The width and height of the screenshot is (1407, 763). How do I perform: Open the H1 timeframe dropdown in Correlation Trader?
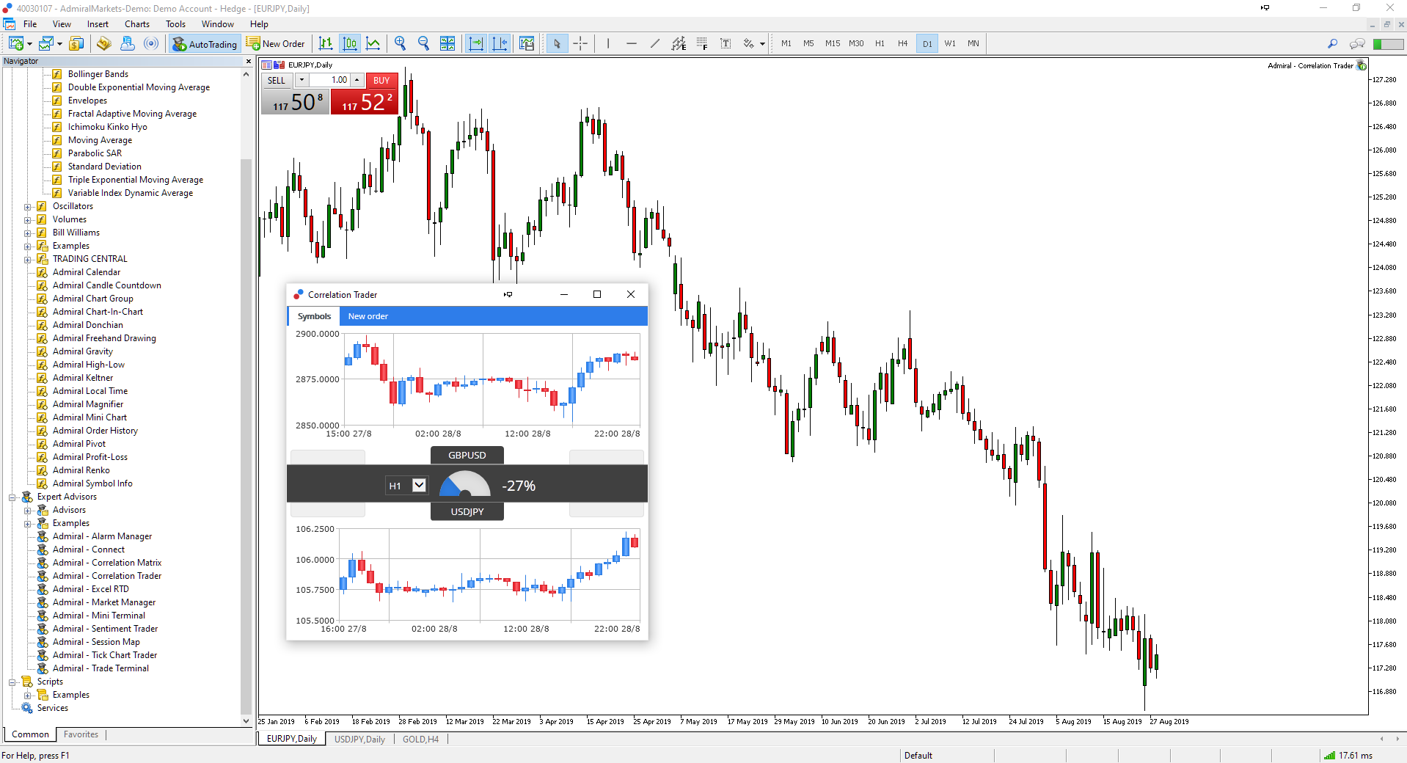coord(419,485)
